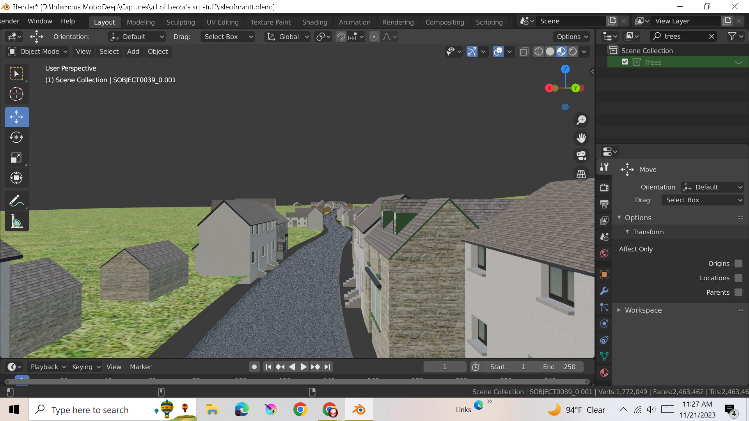Click the 3D Cursor tool
749x421 pixels.
(16, 94)
